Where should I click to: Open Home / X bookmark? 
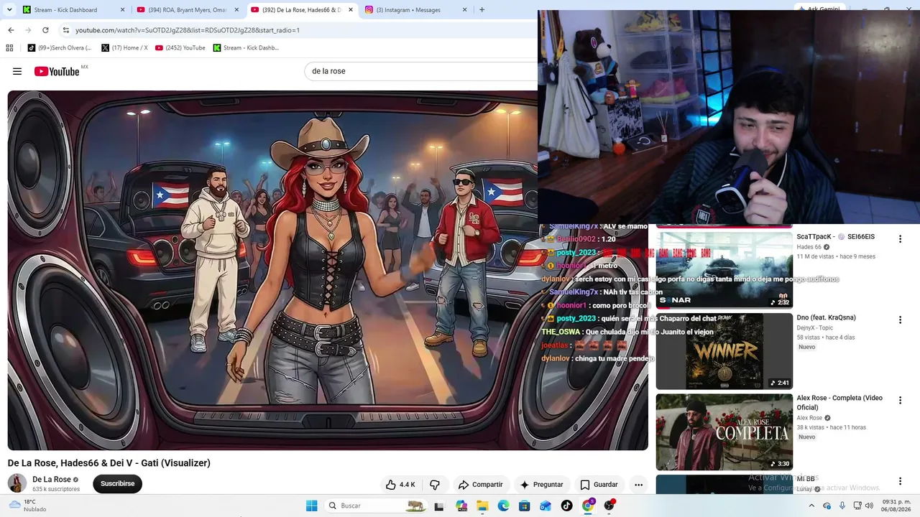pos(124,48)
